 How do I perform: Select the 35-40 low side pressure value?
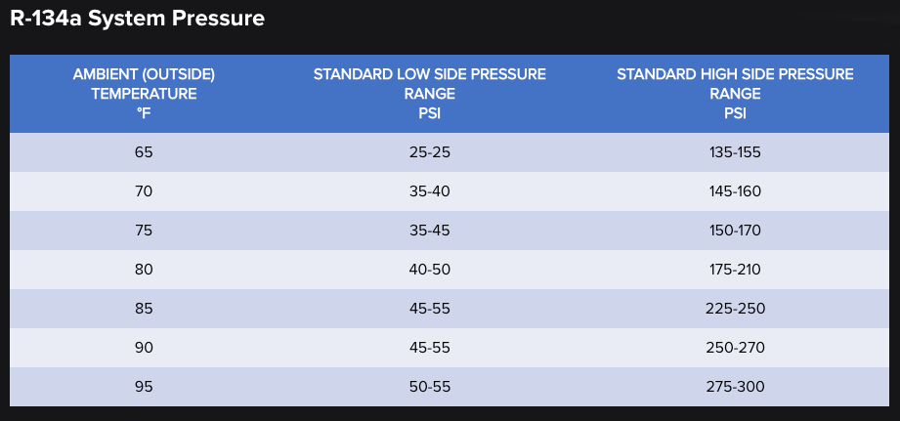[430, 191]
